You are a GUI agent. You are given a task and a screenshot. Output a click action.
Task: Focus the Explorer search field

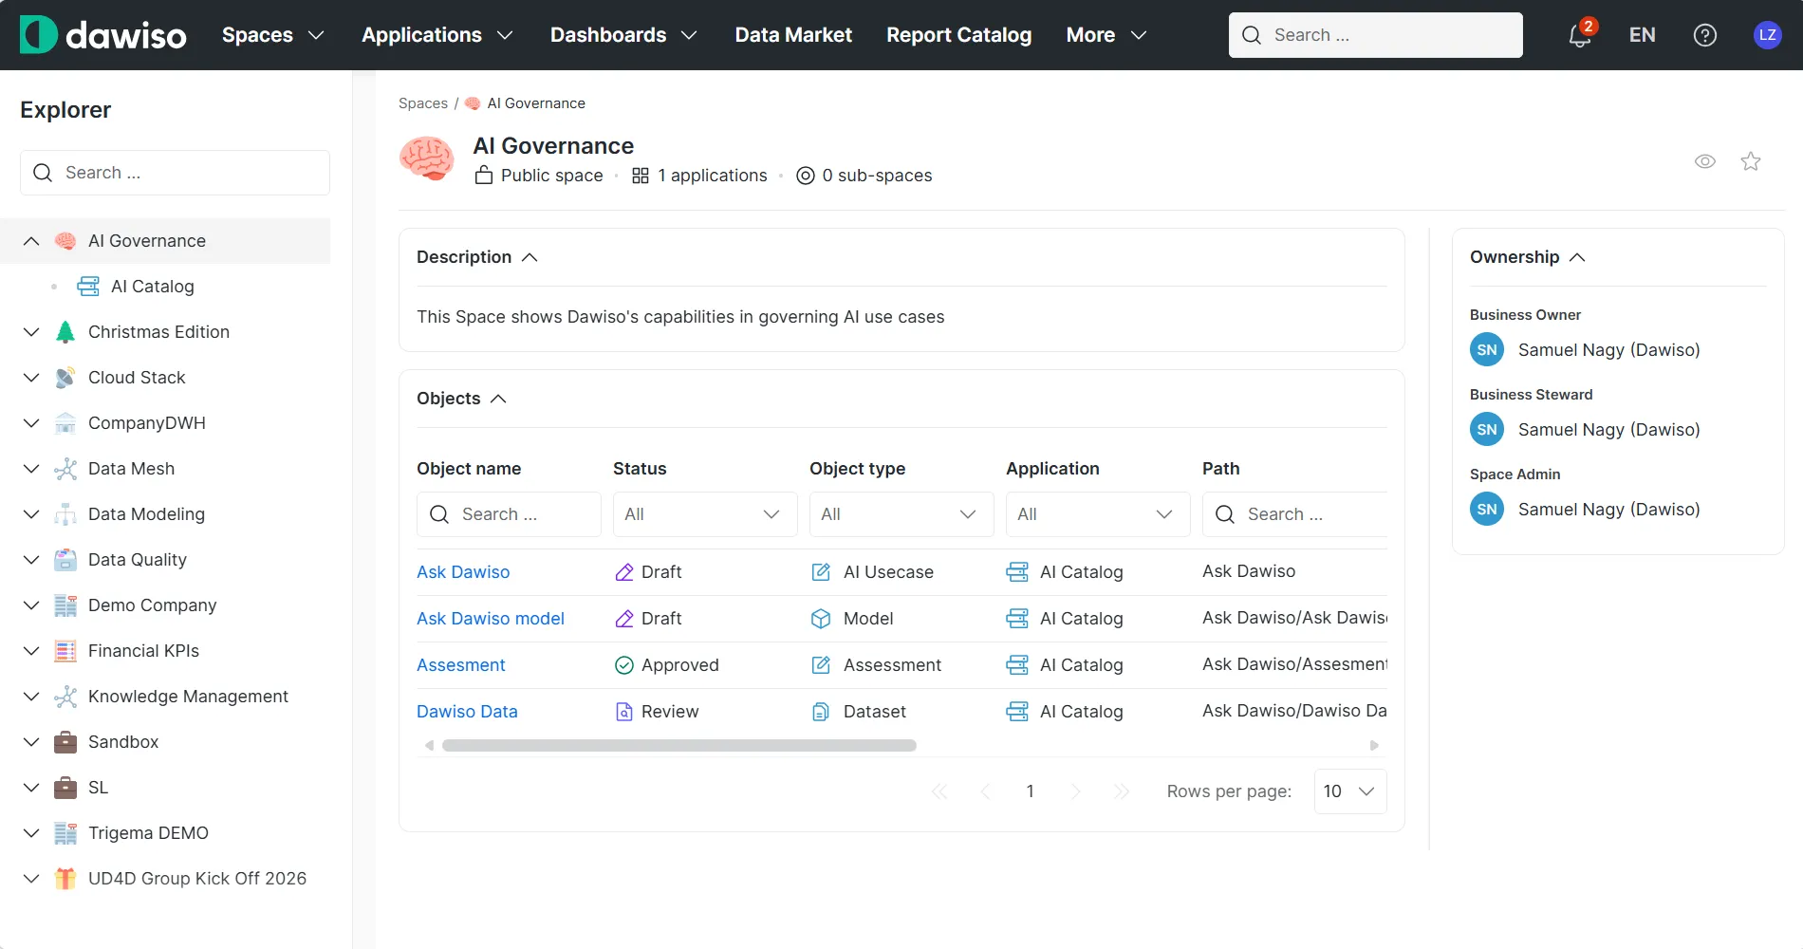pos(175,173)
